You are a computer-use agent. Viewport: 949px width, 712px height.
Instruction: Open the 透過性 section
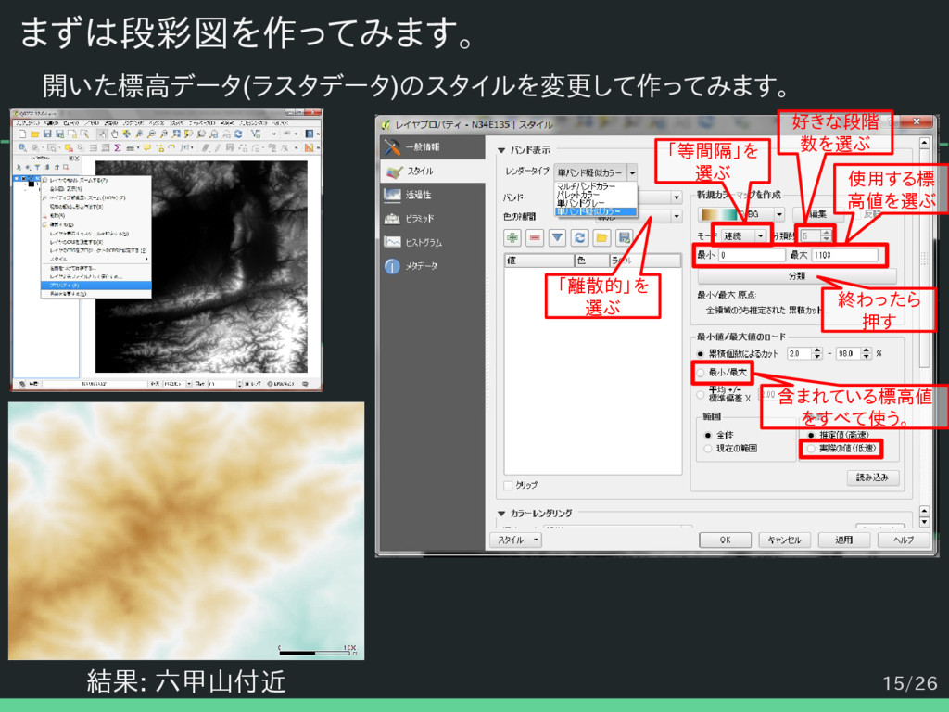[433, 195]
